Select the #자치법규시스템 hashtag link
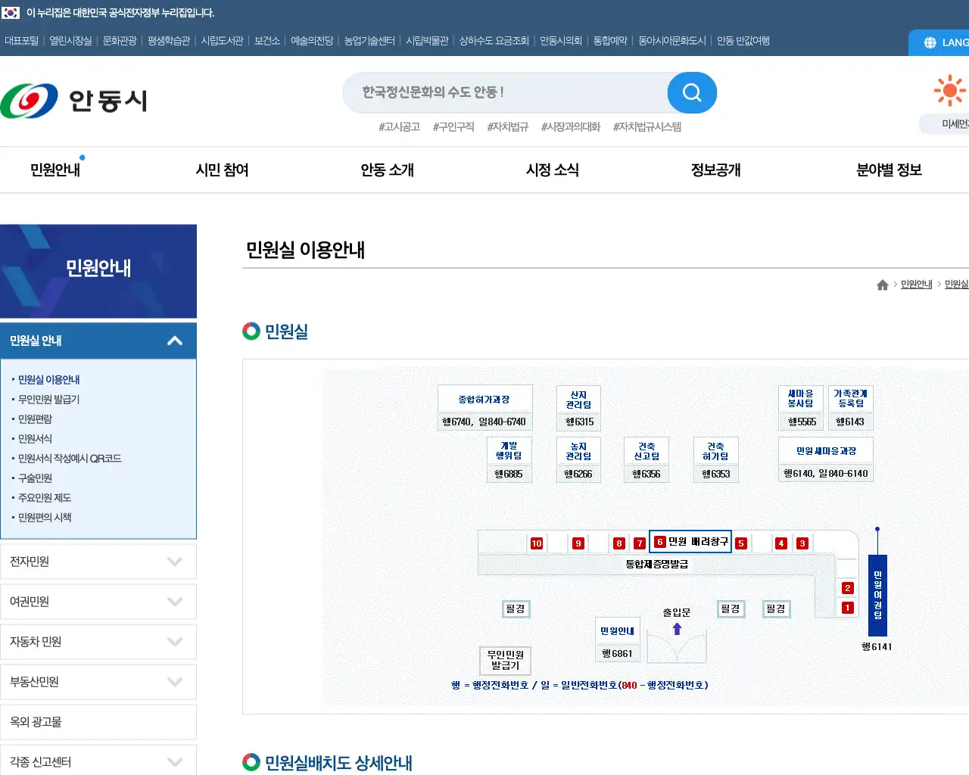 tap(647, 127)
